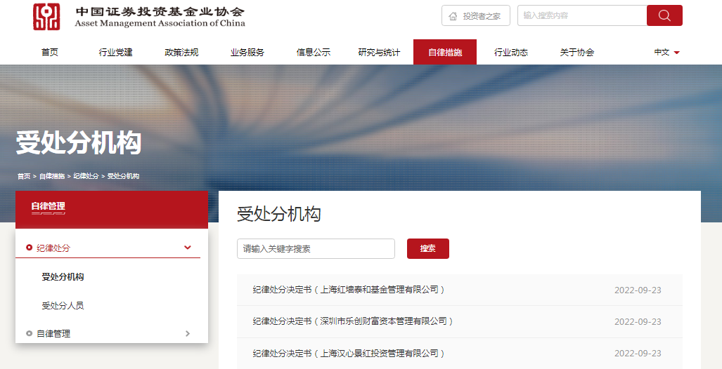Screen dimensions: 722x369
Task: Click the top 输入搜索内容 search box
Action: click(x=581, y=15)
